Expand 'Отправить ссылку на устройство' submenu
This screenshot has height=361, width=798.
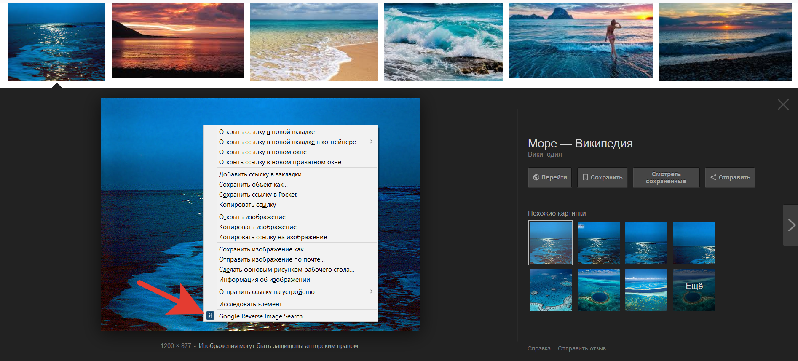click(x=371, y=291)
